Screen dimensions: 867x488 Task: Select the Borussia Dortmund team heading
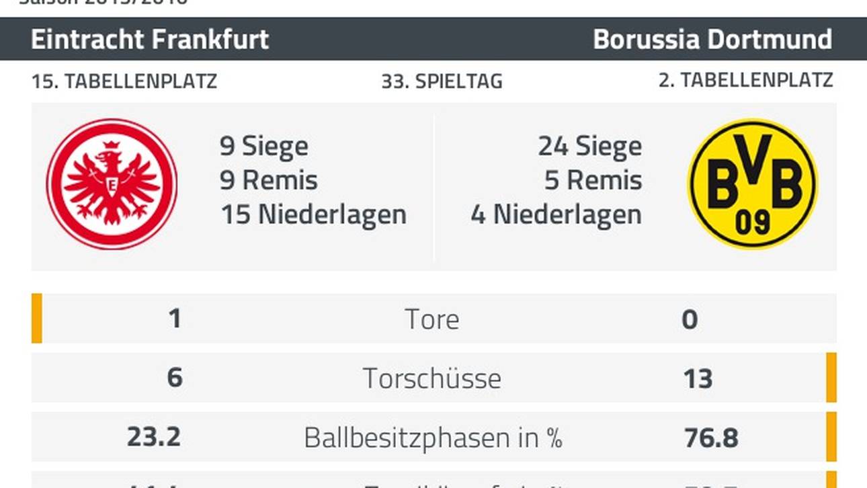pyautogui.click(x=712, y=39)
